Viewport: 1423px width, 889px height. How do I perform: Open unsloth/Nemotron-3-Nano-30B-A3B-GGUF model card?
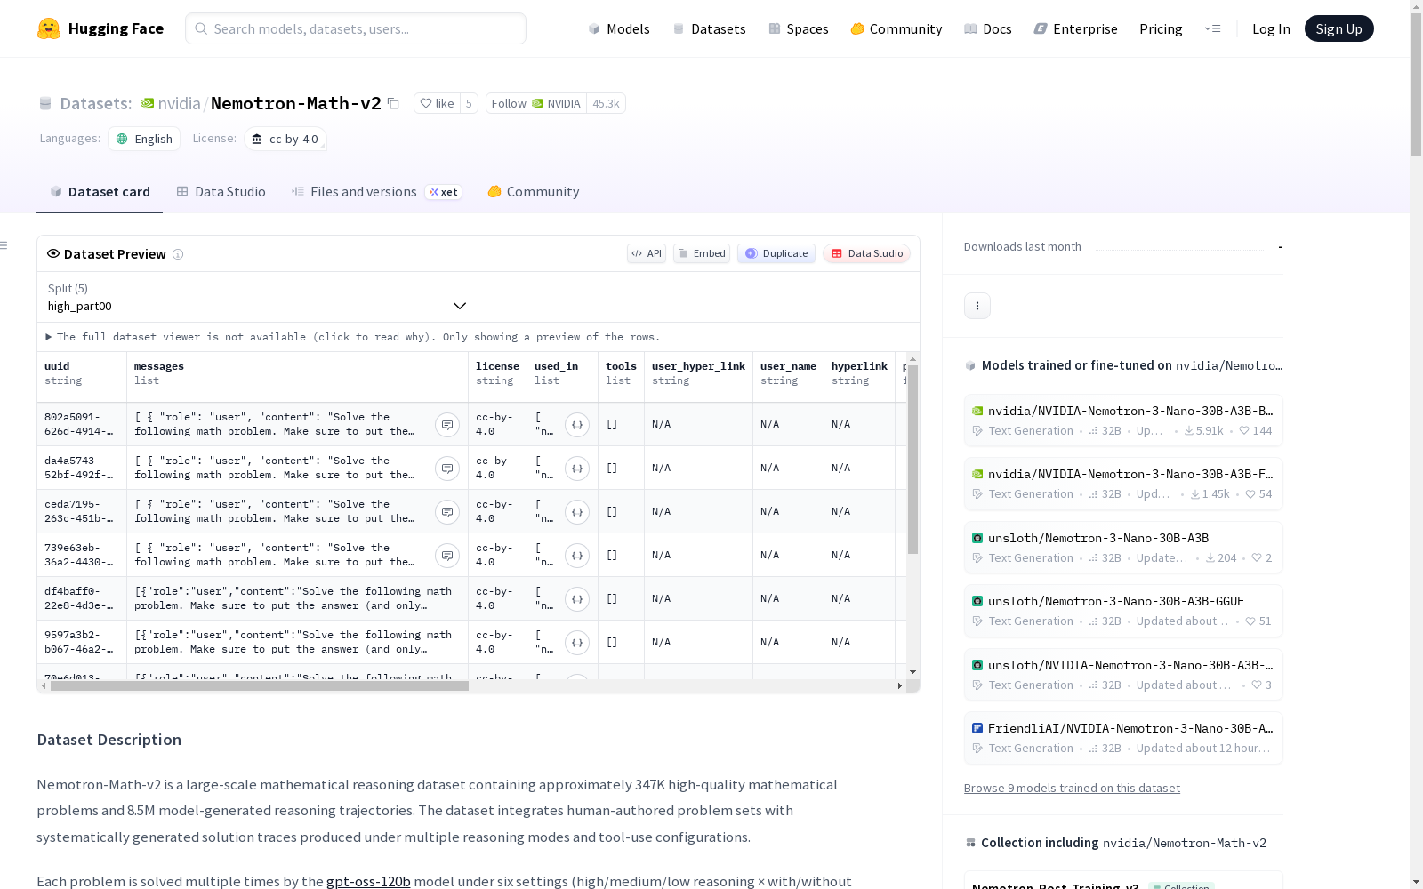click(x=1123, y=611)
